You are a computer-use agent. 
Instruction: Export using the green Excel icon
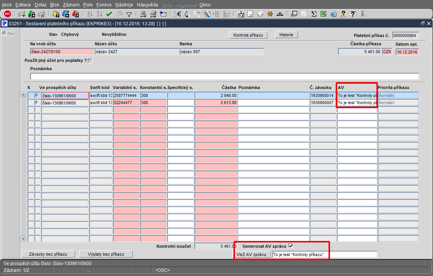pos(323,14)
